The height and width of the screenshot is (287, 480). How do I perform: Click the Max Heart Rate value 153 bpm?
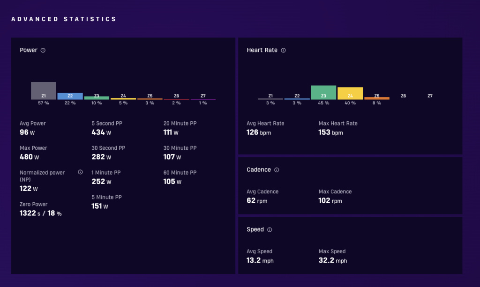click(330, 132)
